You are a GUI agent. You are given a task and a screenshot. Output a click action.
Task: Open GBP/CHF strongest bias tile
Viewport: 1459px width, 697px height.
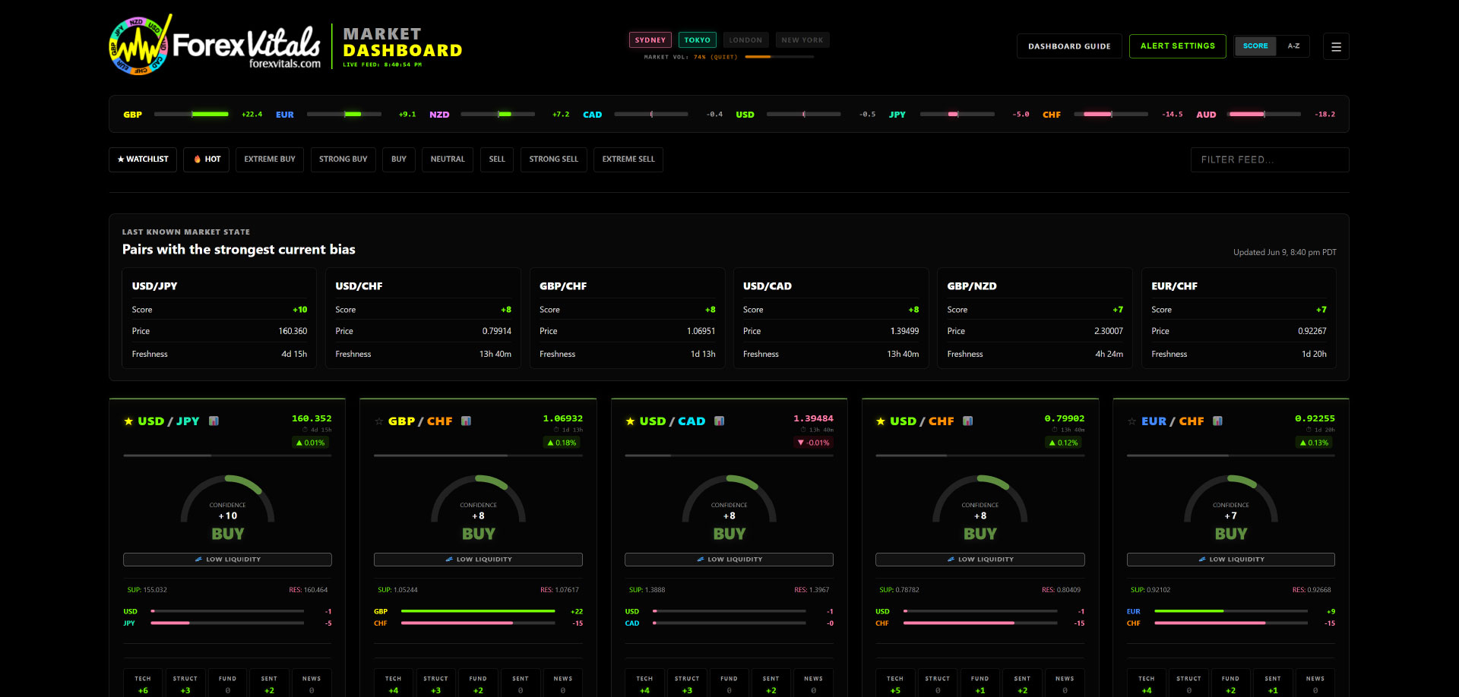click(x=627, y=318)
